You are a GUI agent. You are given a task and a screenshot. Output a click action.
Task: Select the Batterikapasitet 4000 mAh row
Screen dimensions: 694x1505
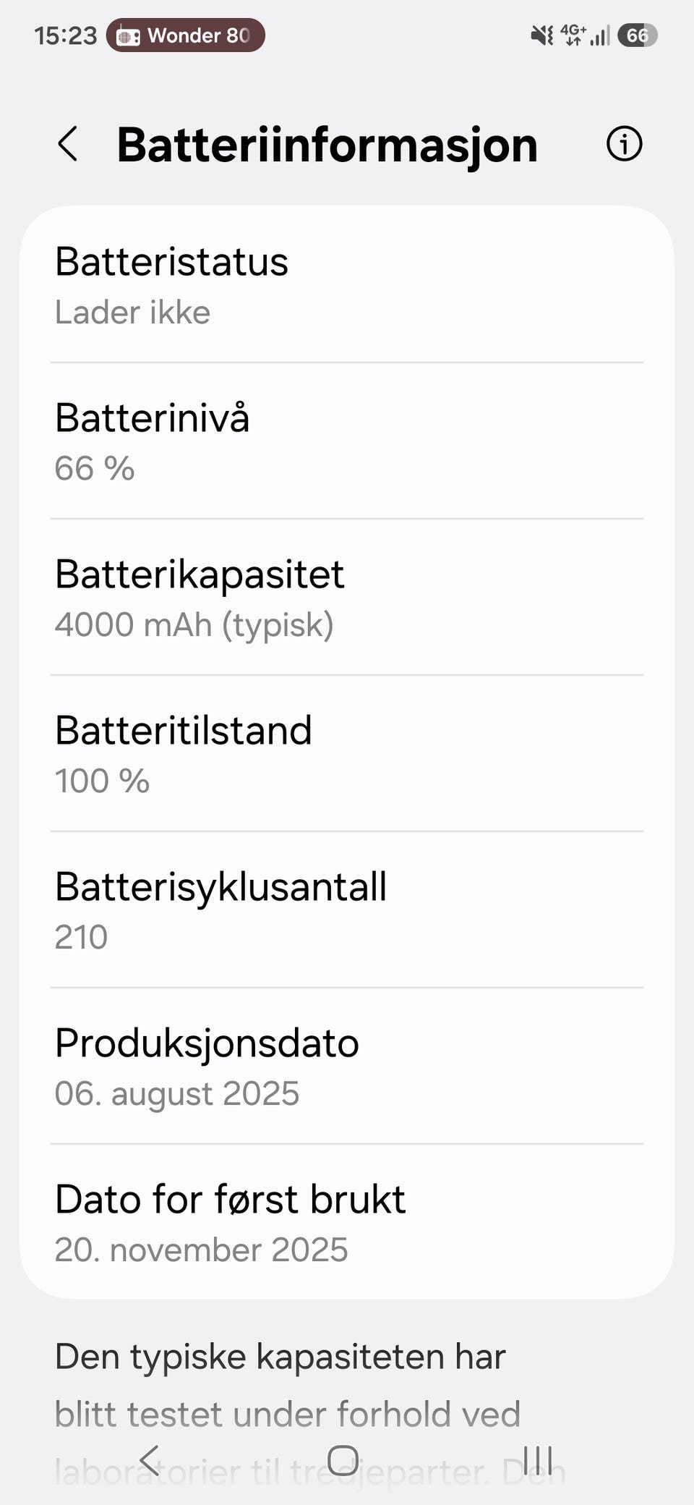click(x=347, y=597)
